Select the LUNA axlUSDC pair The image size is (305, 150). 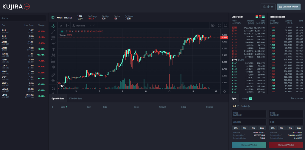23,67
